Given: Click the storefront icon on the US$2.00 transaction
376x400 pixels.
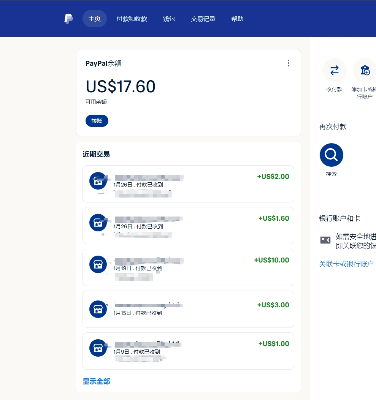Looking at the screenshot, I should [98, 181].
